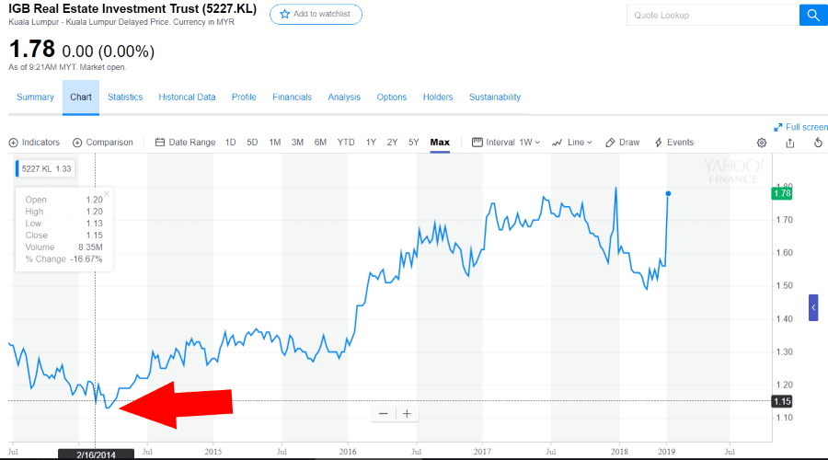
Task: Open chart settings gear icon
Action: coord(762,143)
